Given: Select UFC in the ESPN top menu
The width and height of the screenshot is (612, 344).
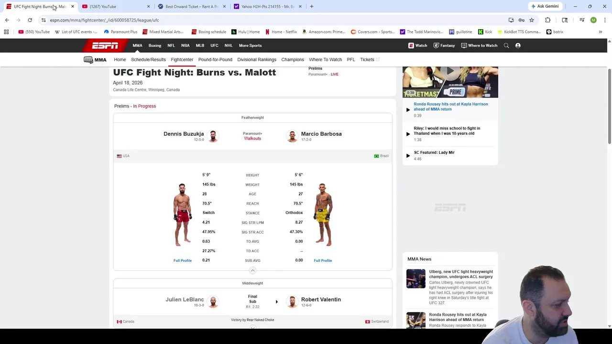Looking at the screenshot, I should [214, 45].
